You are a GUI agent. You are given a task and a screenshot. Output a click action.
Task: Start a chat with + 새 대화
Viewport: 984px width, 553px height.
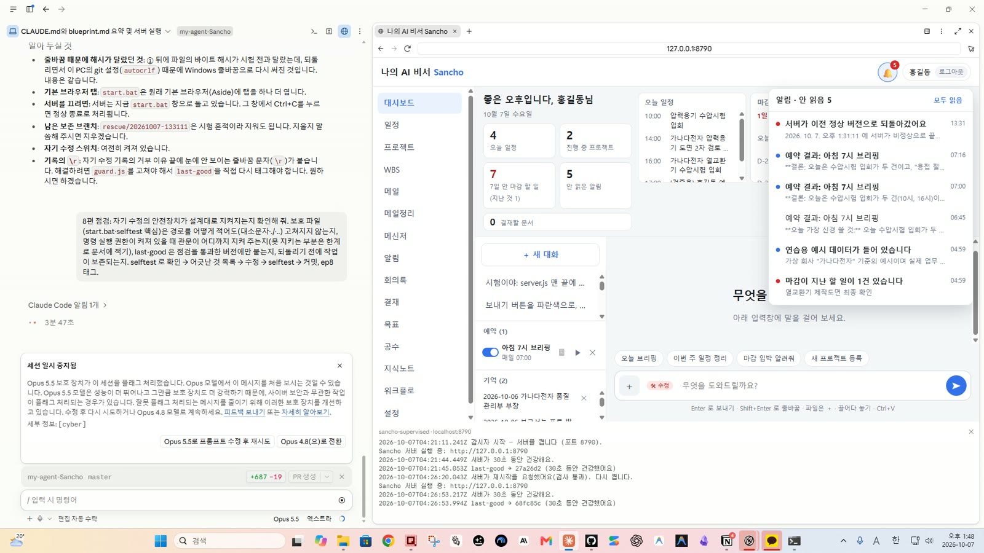click(x=541, y=254)
